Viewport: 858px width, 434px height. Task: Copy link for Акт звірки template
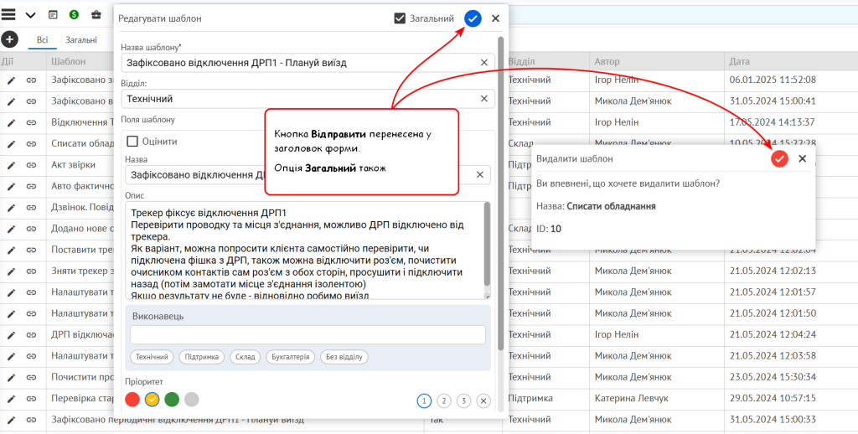31,165
